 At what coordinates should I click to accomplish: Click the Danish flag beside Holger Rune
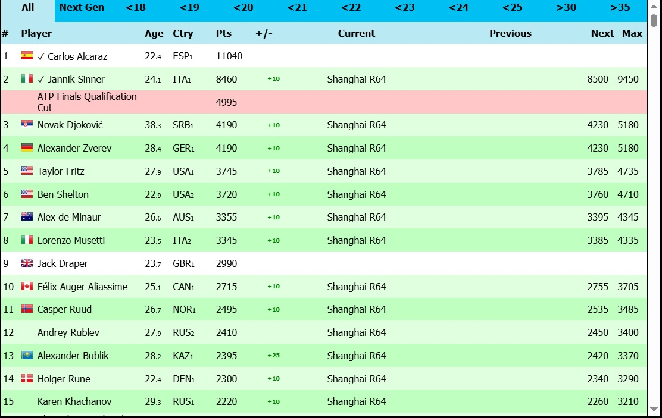pyautogui.click(x=27, y=379)
